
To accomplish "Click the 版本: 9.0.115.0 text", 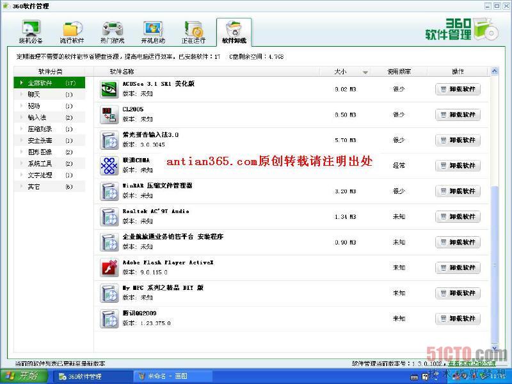I will 145,272.
